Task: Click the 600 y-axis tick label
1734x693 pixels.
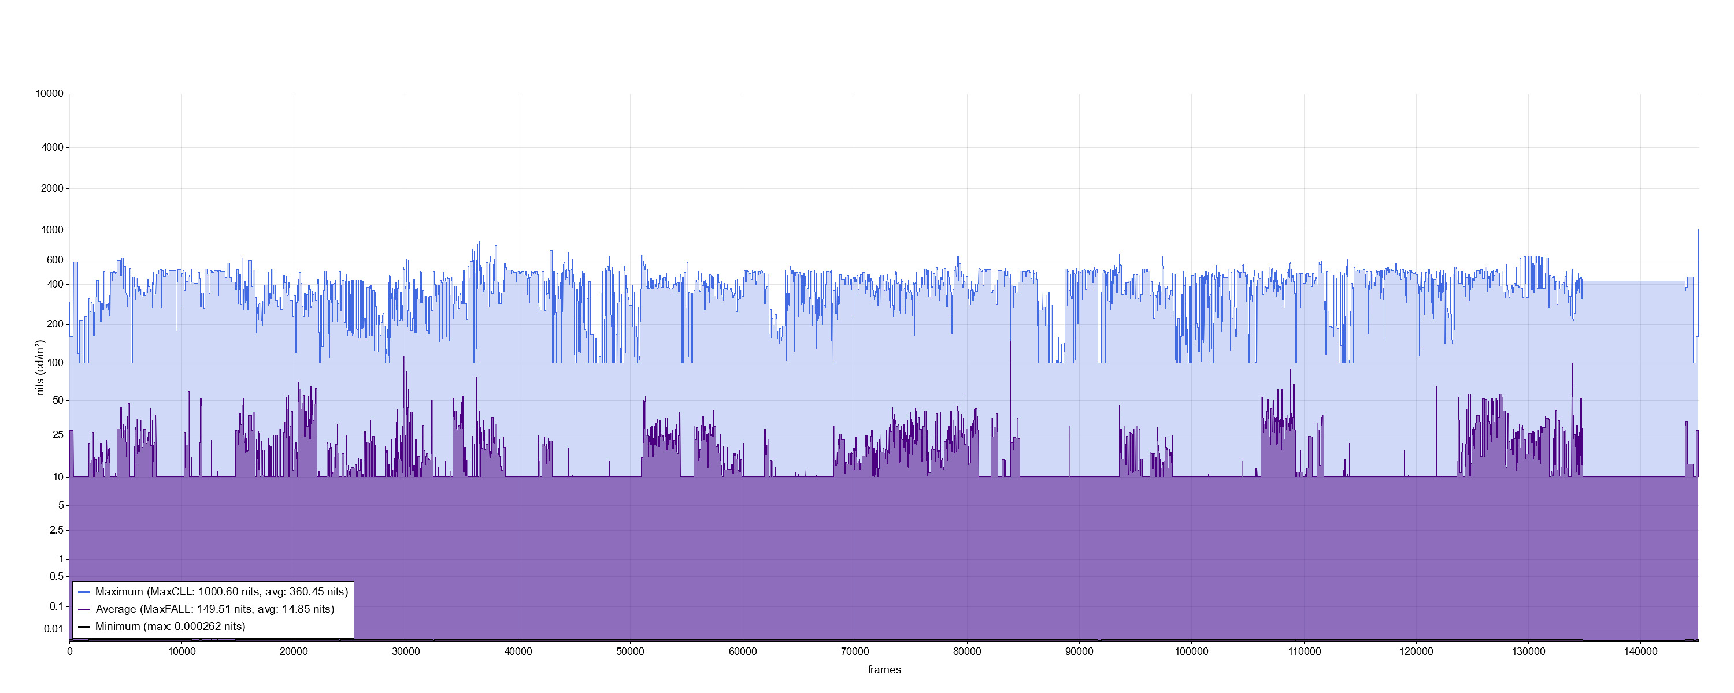Action: click(x=54, y=260)
